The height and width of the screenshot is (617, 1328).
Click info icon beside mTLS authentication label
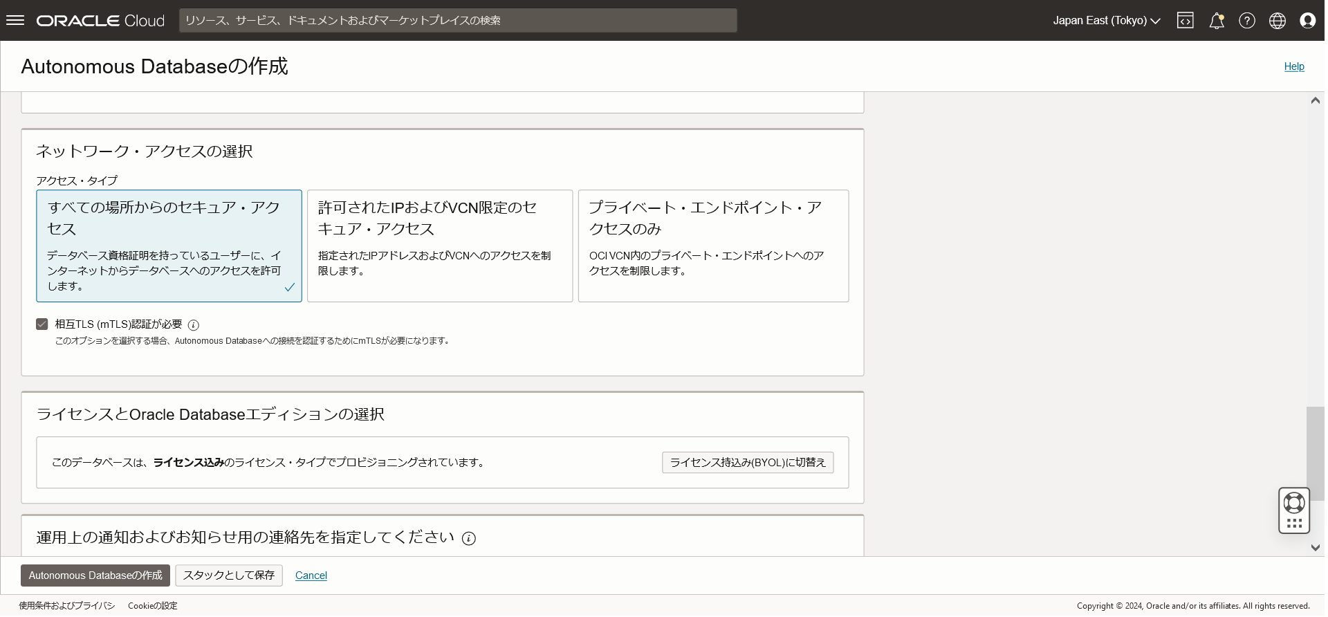click(194, 325)
